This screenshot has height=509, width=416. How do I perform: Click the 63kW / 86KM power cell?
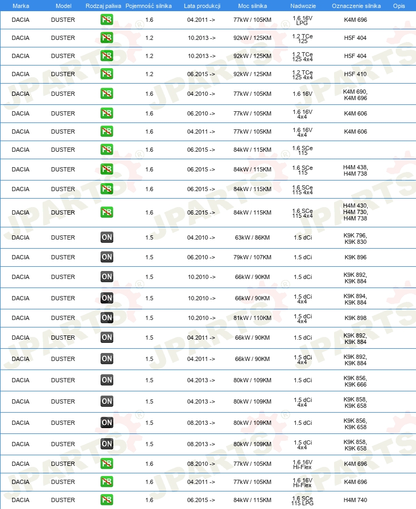(252, 237)
